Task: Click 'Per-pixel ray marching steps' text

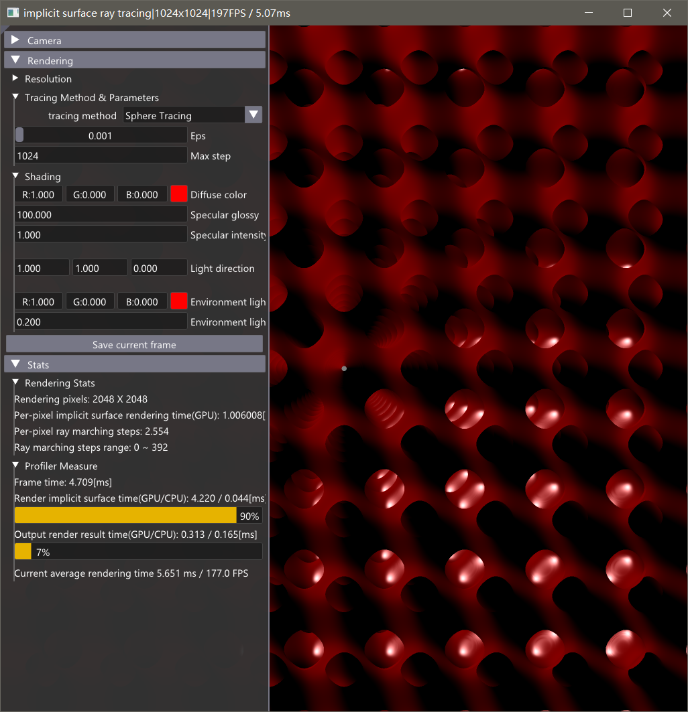Action: click(91, 431)
